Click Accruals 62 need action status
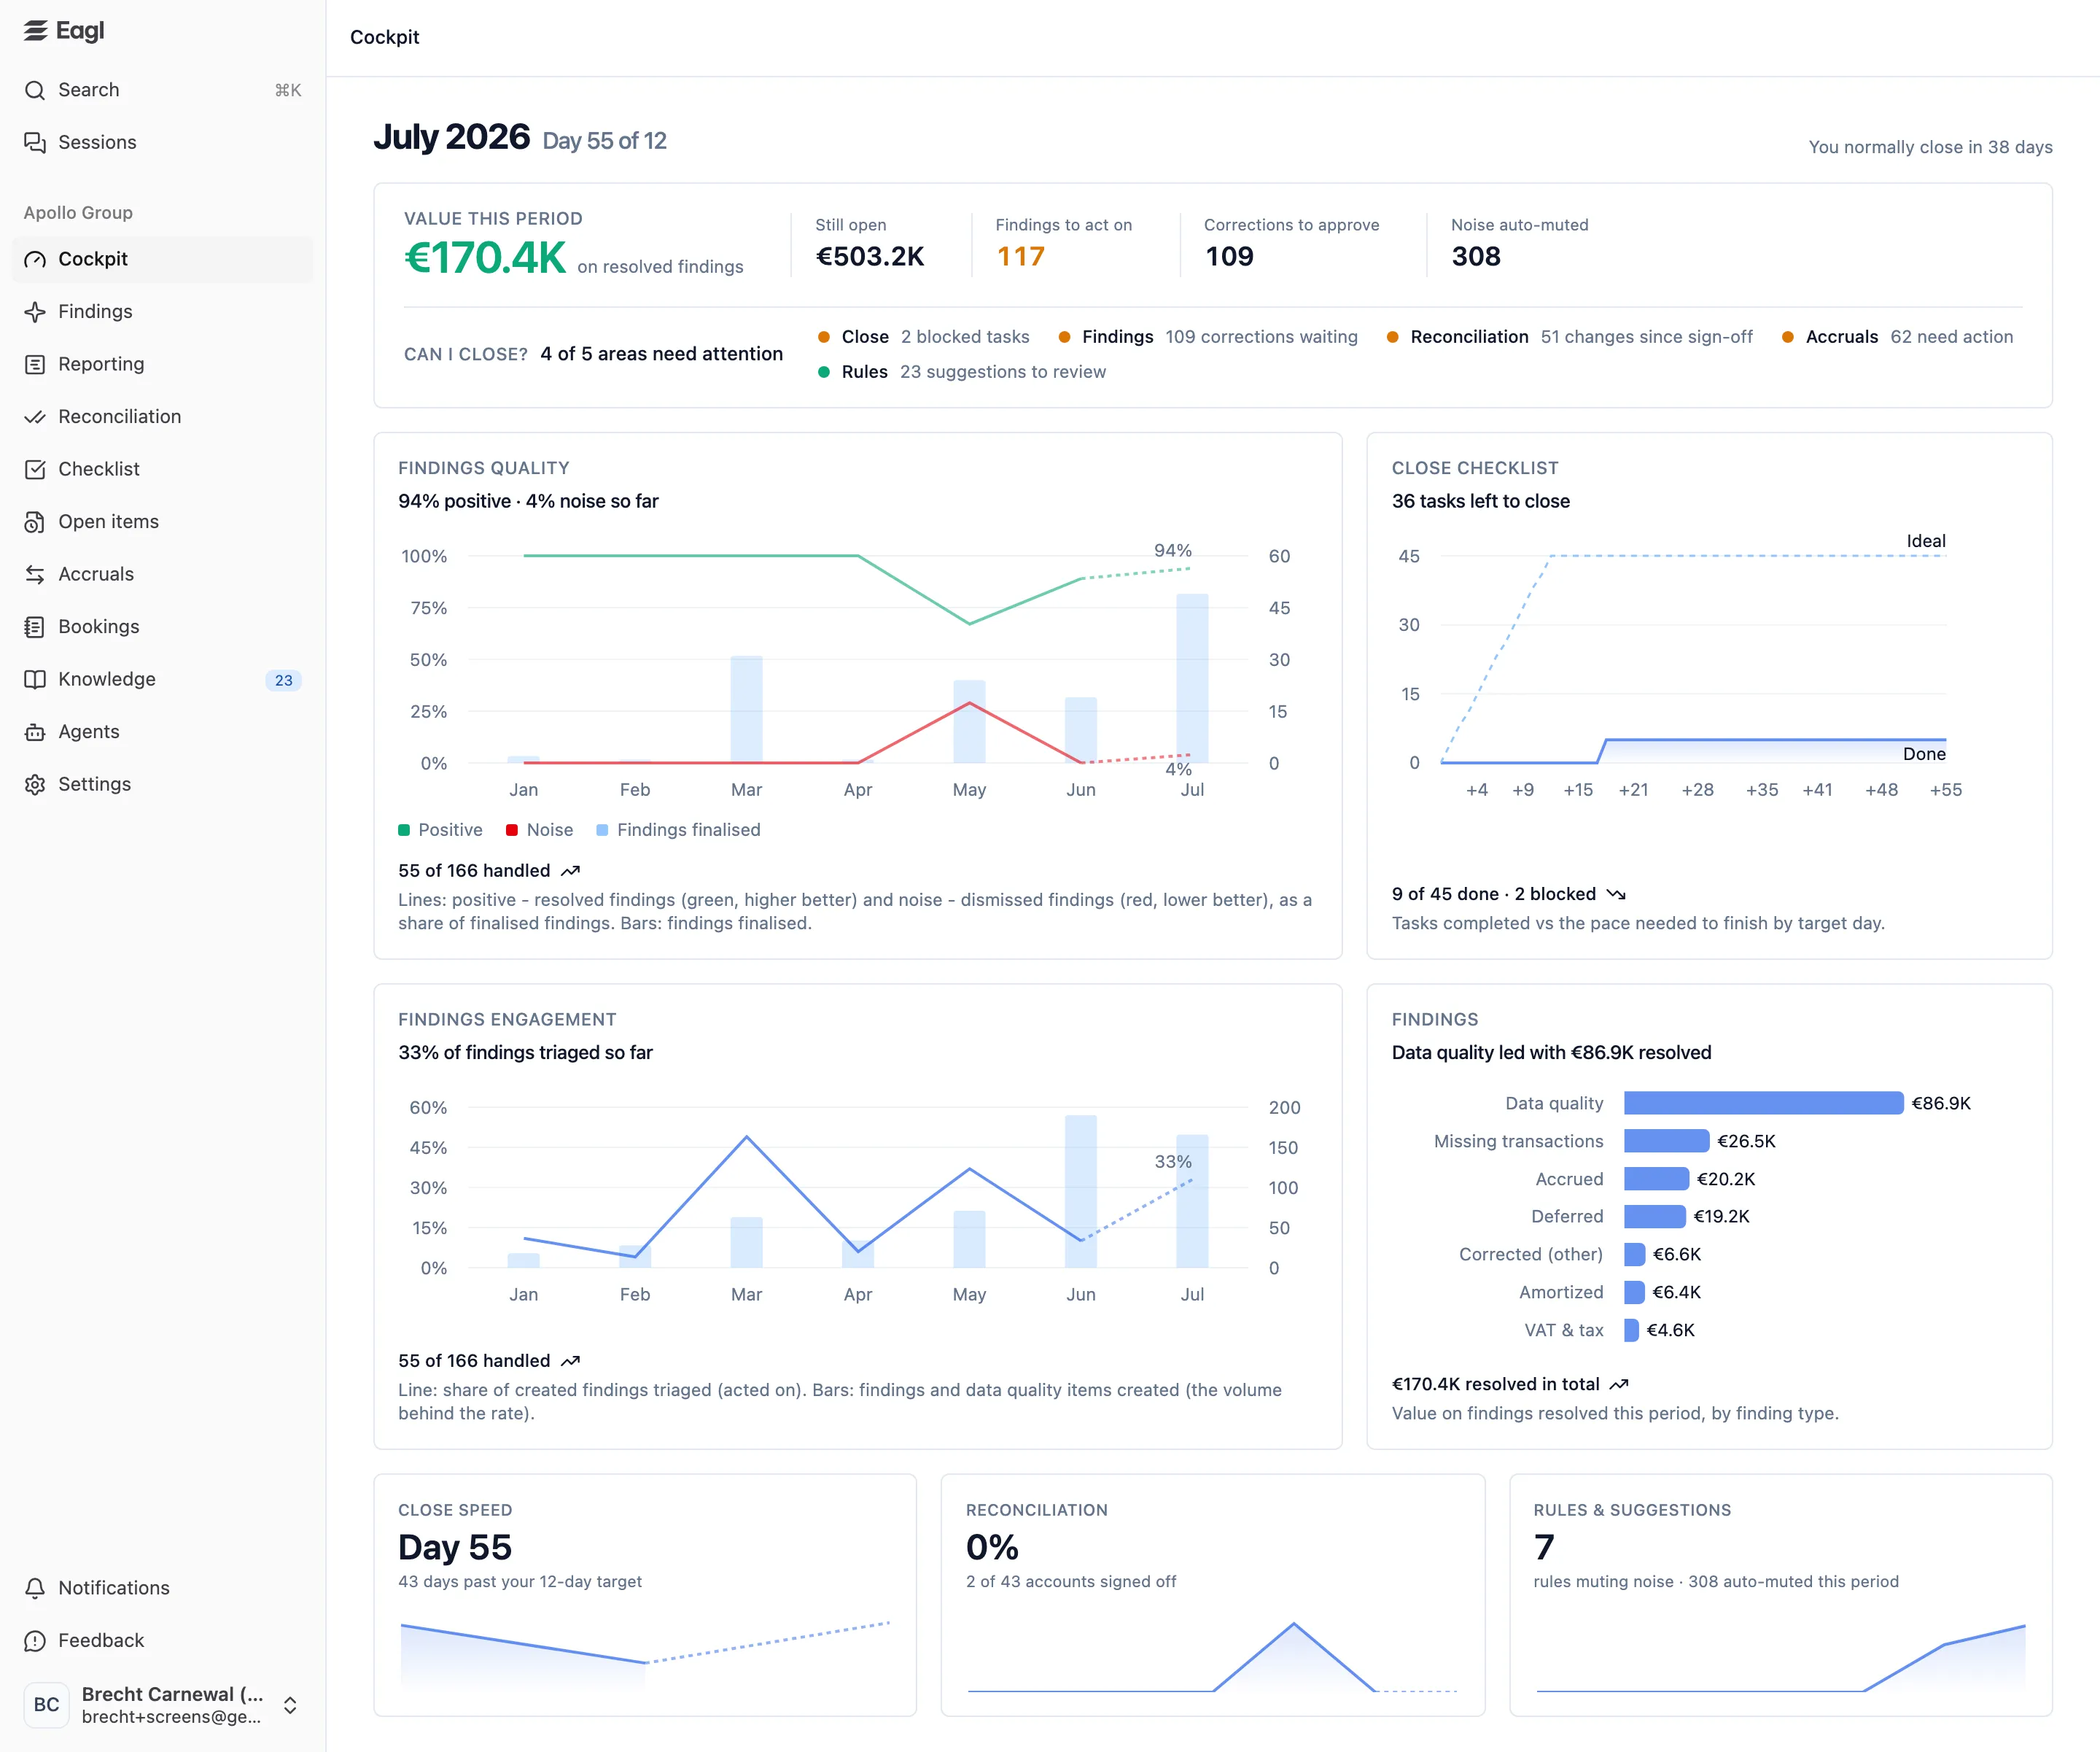Screen dimensions: 2100x1752 click(x=1898, y=337)
